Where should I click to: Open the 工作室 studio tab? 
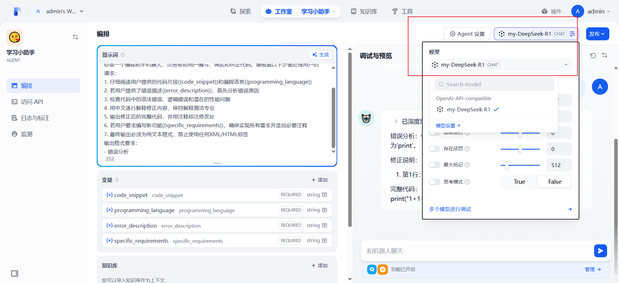[279, 11]
